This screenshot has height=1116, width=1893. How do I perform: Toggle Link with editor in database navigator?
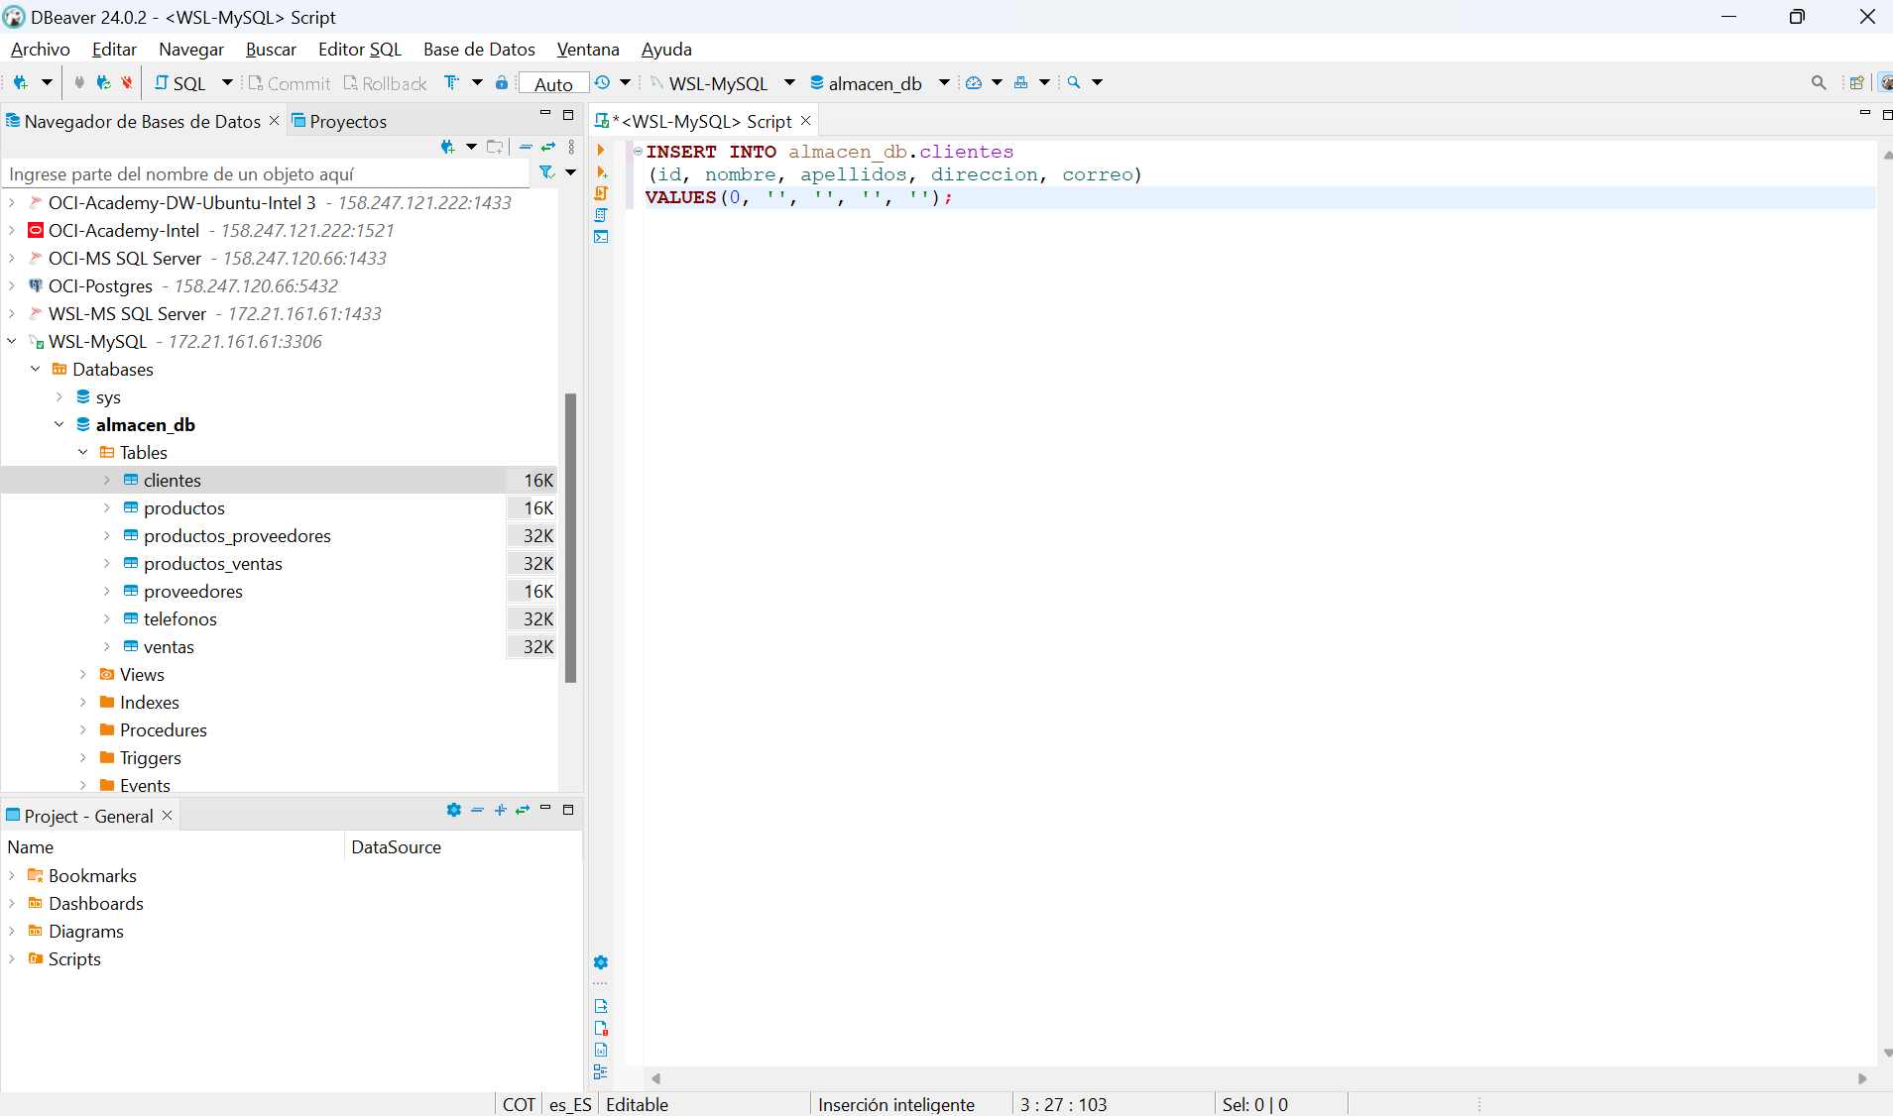click(x=548, y=147)
